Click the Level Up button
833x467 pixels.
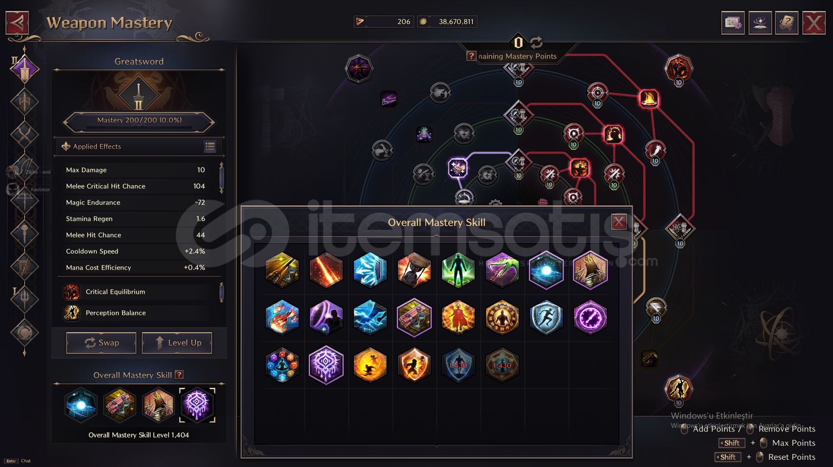click(177, 343)
